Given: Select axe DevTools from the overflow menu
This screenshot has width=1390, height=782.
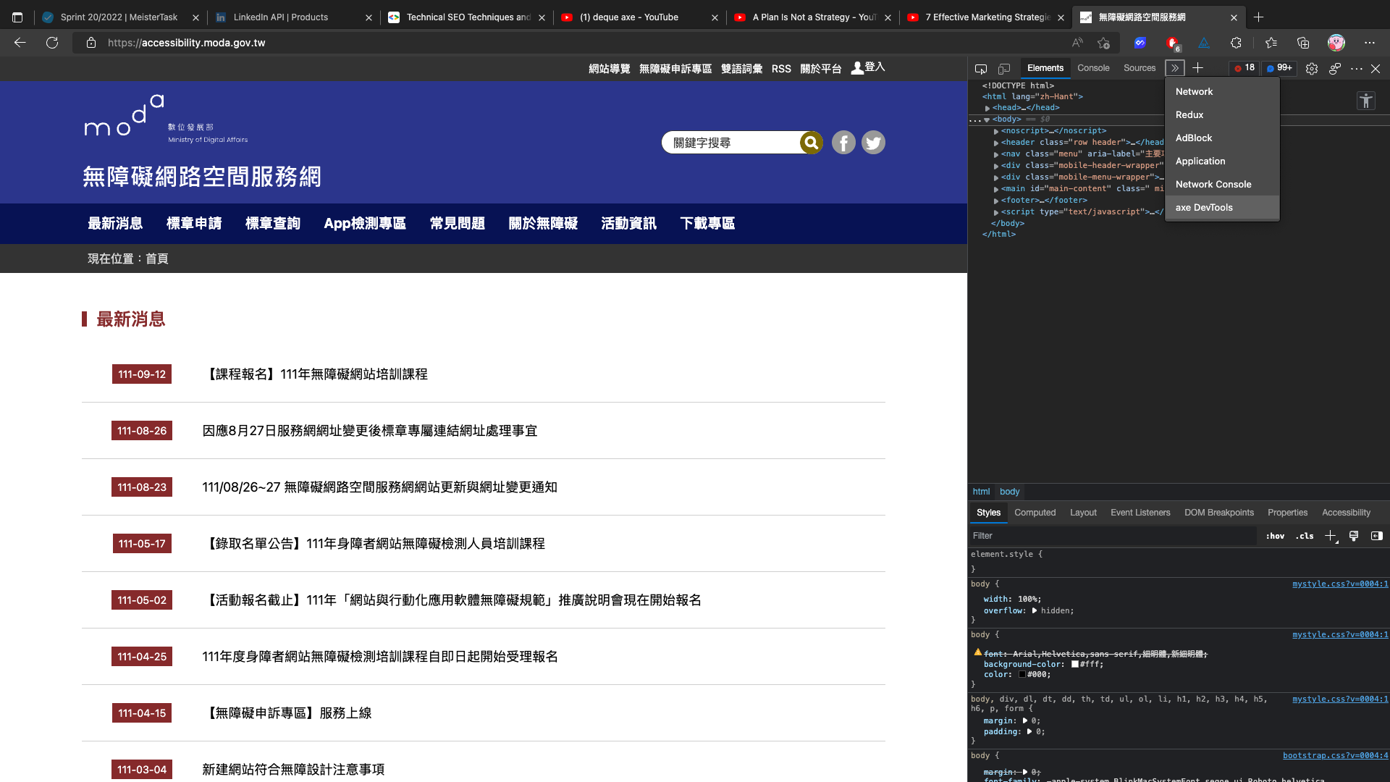Looking at the screenshot, I should pos(1204,207).
